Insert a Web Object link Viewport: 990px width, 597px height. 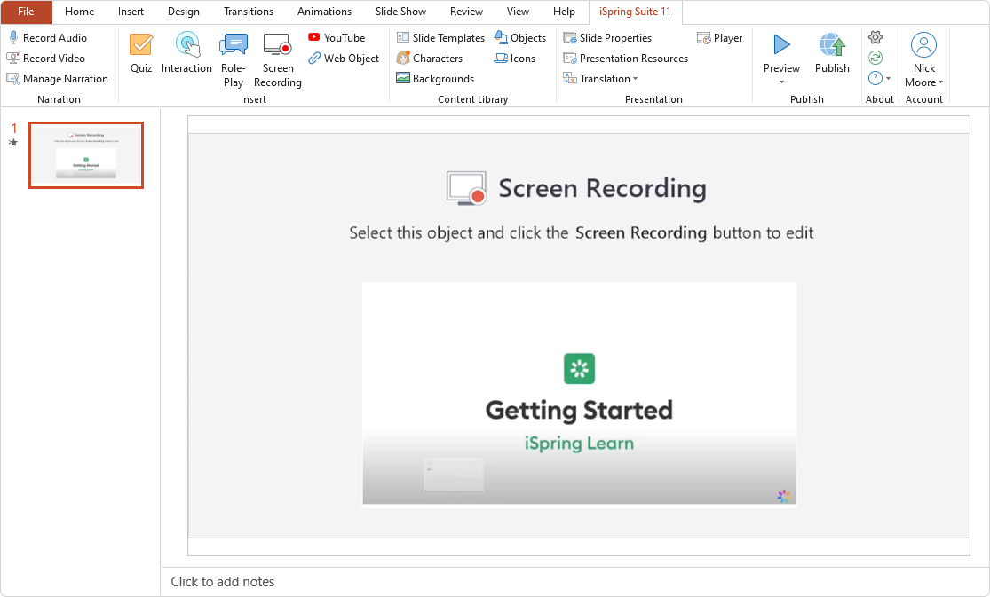344,58
